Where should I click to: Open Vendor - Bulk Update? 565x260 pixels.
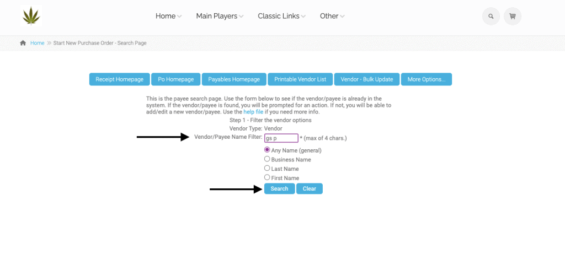point(367,79)
